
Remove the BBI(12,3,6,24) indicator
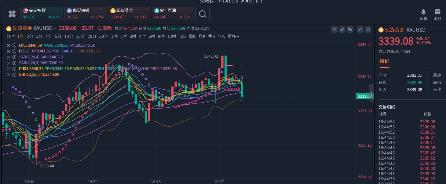(9, 75)
